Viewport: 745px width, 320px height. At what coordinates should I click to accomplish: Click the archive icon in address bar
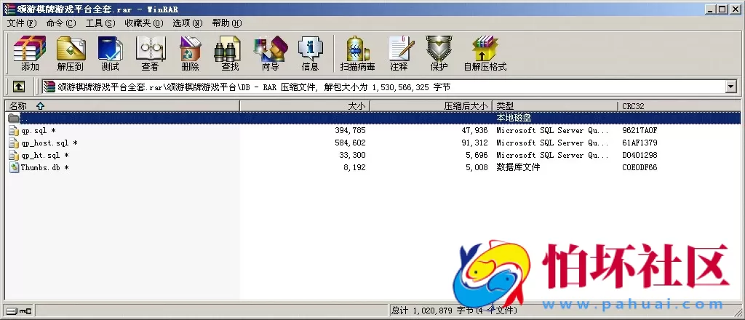pos(49,87)
